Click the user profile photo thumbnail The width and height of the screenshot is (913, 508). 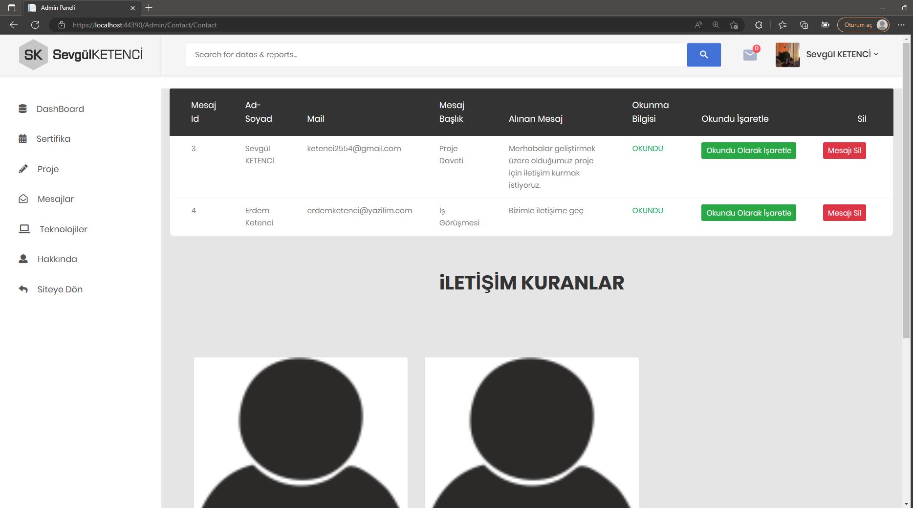pos(787,55)
